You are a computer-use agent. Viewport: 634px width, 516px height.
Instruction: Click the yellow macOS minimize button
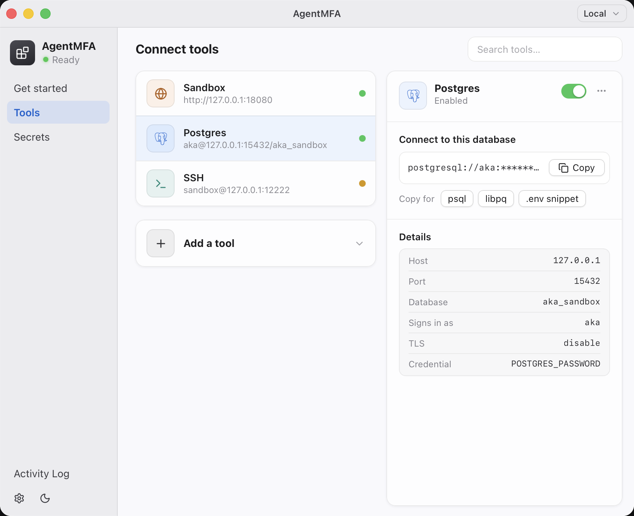point(28,14)
